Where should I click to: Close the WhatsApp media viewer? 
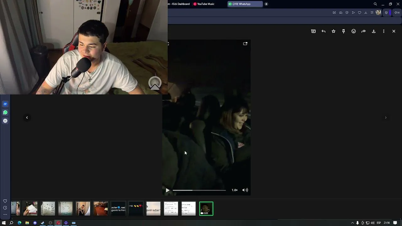[x=394, y=31]
